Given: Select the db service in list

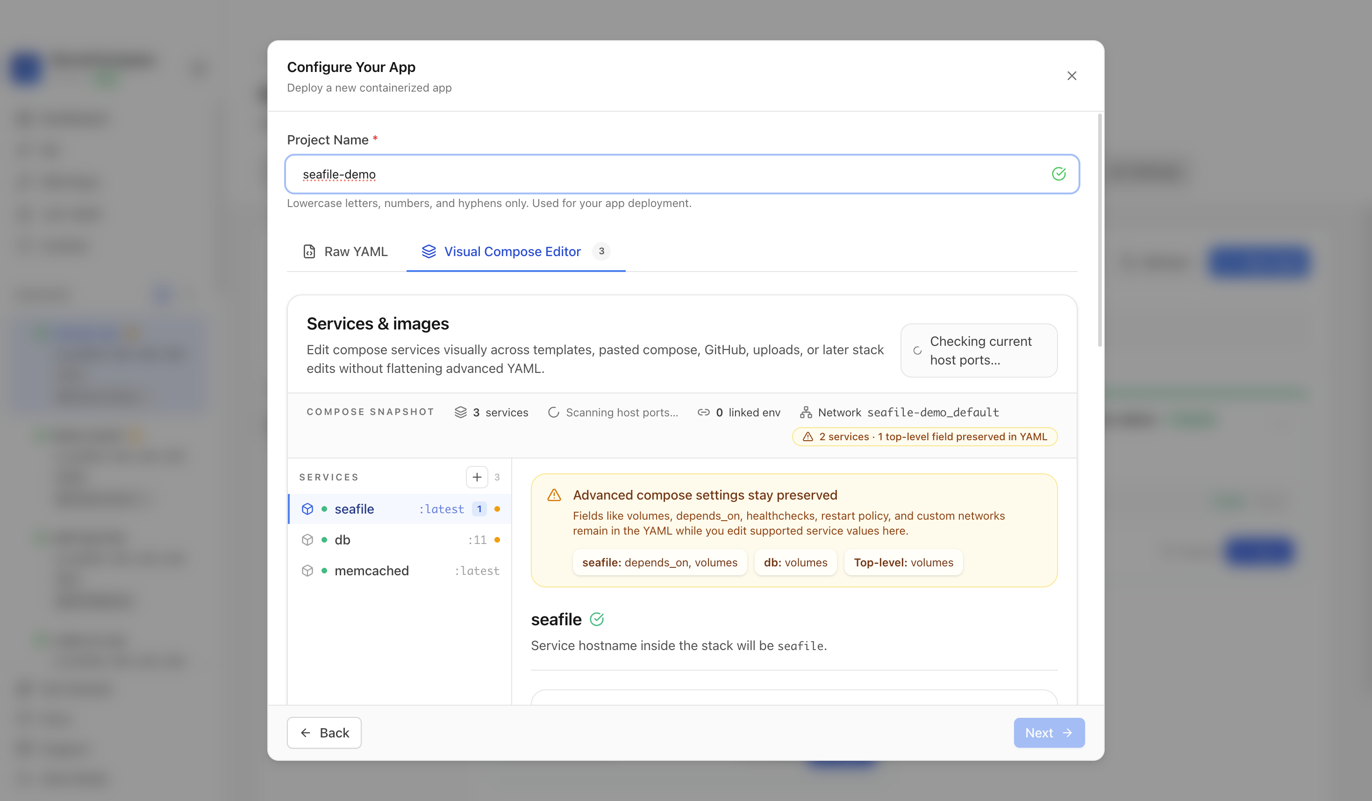Looking at the screenshot, I should click(400, 540).
